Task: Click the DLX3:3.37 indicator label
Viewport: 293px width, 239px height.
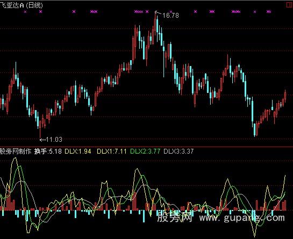Action: coord(178,151)
